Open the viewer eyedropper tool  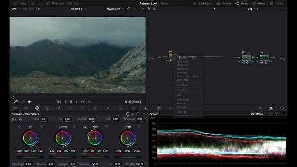click(x=15, y=102)
